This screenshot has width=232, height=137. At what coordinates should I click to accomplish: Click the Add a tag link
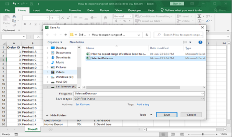click(143, 104)
